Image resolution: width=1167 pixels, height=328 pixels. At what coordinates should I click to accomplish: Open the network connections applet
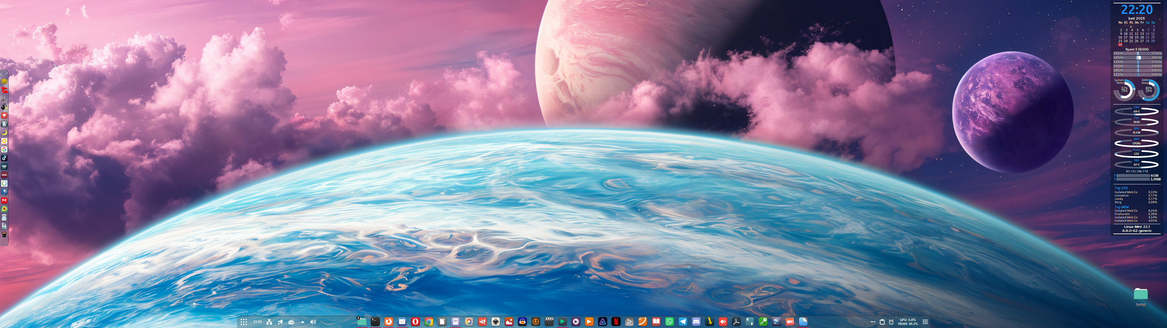pos(269,322)
